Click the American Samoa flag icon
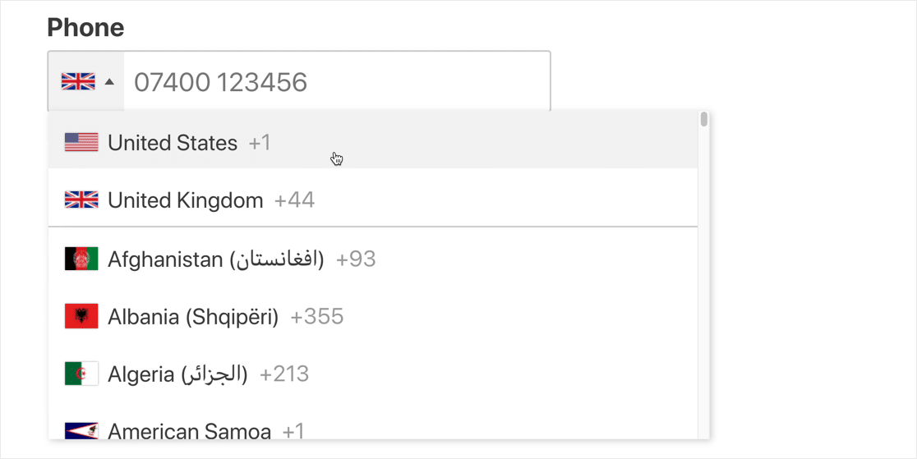 pyautogui.click(x=81, y=430)
